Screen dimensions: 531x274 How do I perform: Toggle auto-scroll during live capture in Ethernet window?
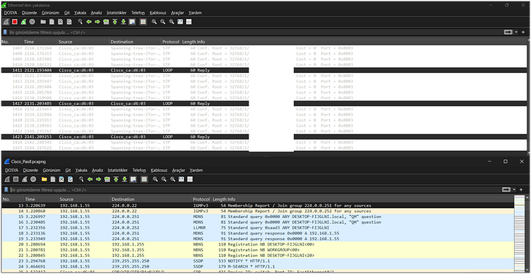click(x=132, y=22)
